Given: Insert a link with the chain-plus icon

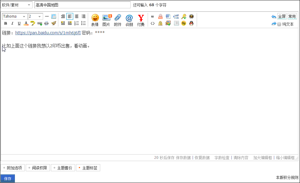Looking at the screenshot, I should (x=40, y=23).
